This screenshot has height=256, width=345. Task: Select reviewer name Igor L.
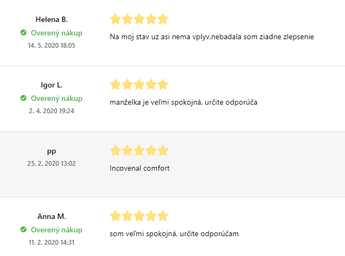tap(52, 85)
